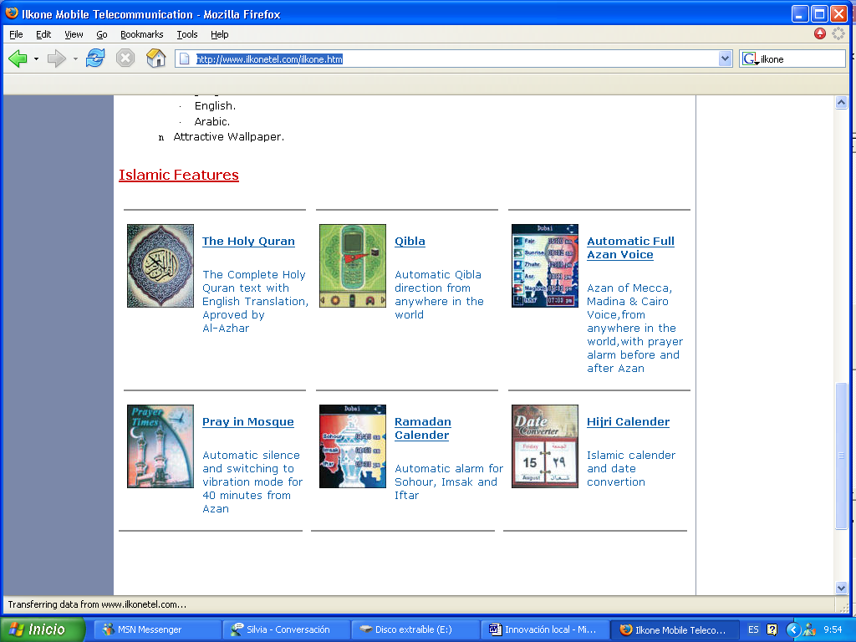Image resolution: width=856 pixels, height=642 pixels.
Task: Open the Back history dropdown arrow
Action: (x=36, y=59)
